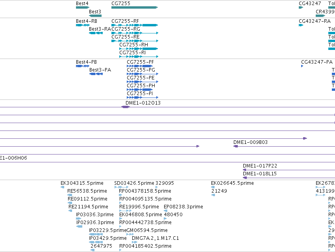Screen dimensions: 335x252
Task: Click the CG7255 gene label
Action: (x=121, y=4)
